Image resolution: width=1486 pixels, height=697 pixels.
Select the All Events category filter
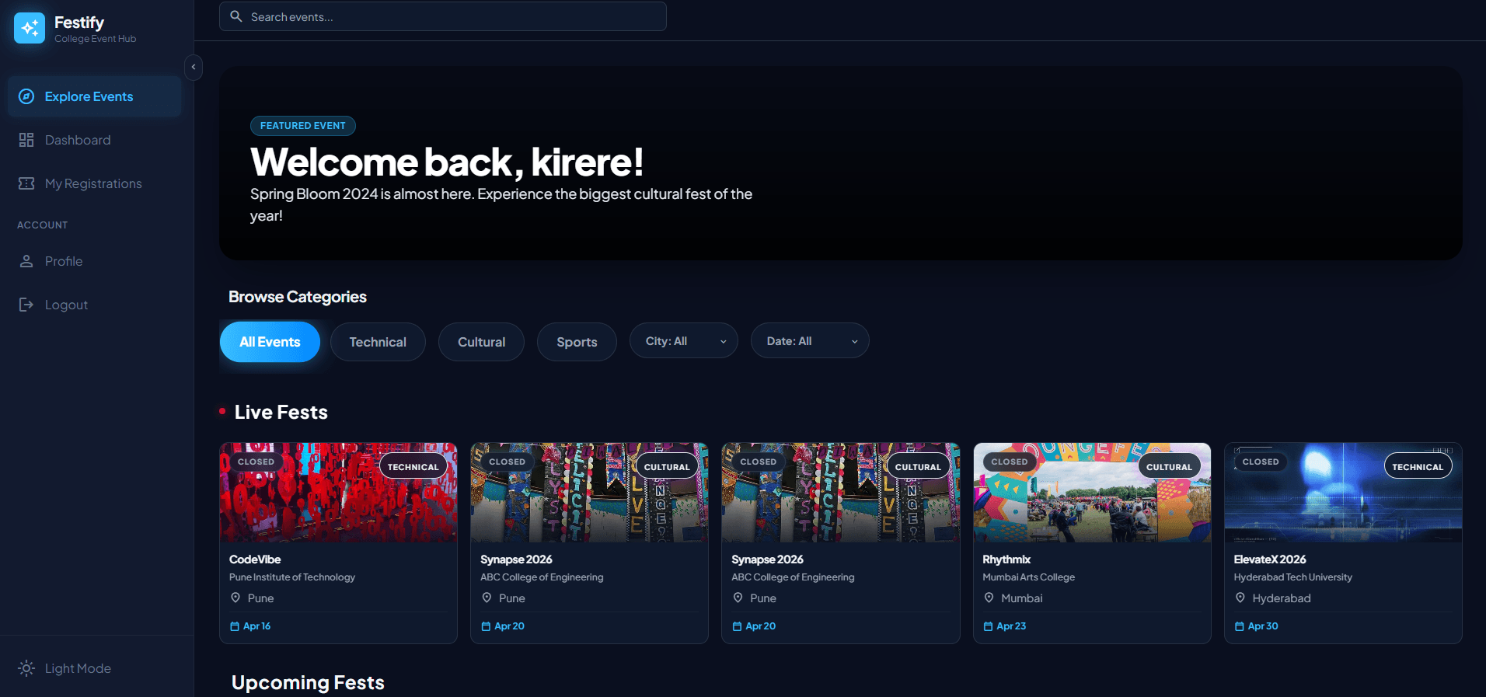pyautogui.click(x=270, y=342)
